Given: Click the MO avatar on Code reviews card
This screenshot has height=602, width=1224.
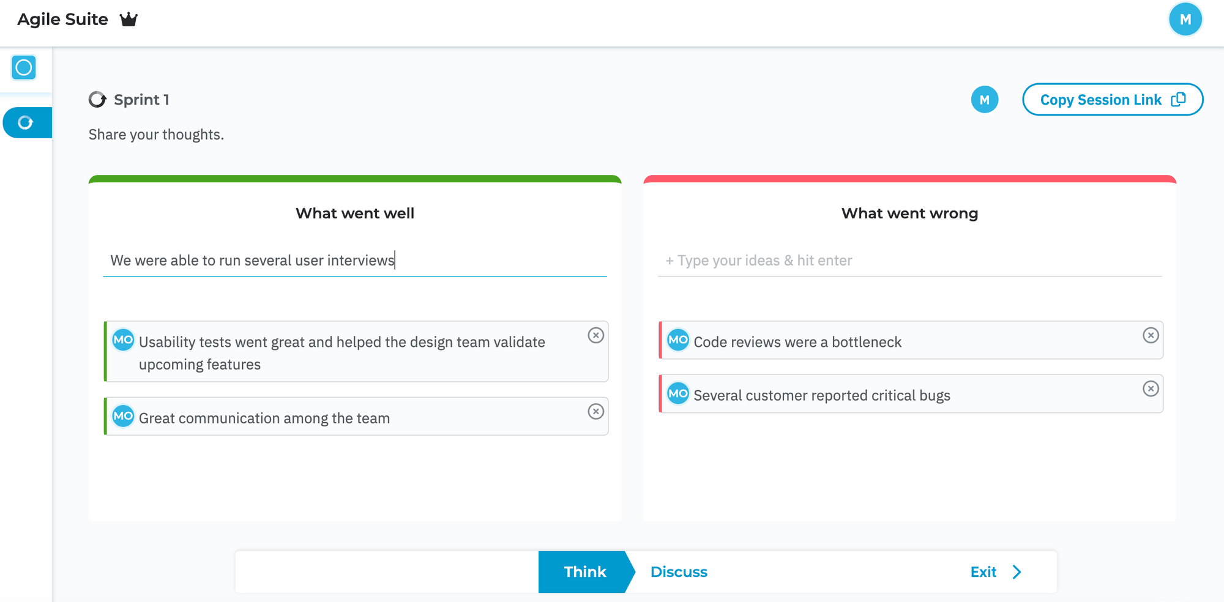Looking at the screenshot, I should [677, 340].
